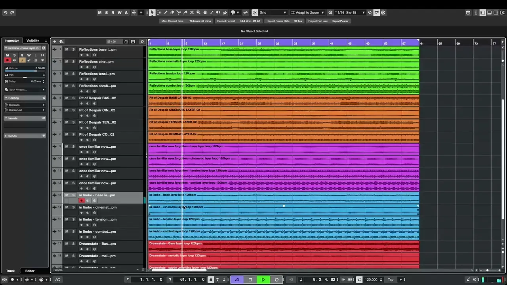The width and height of the screenshot is (507, 285).
Task: Toggle the metronome click in transport
Action: 468,279
